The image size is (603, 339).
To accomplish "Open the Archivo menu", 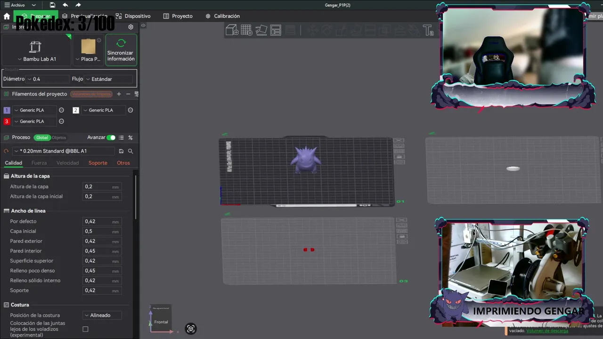I will (14, 5).
